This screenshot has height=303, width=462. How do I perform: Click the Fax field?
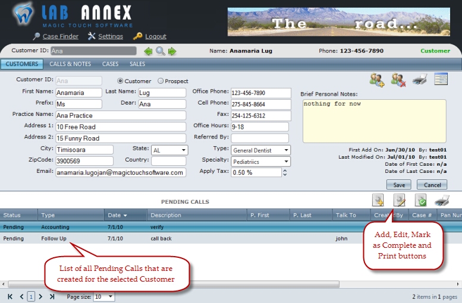click(x=261, y=116)
